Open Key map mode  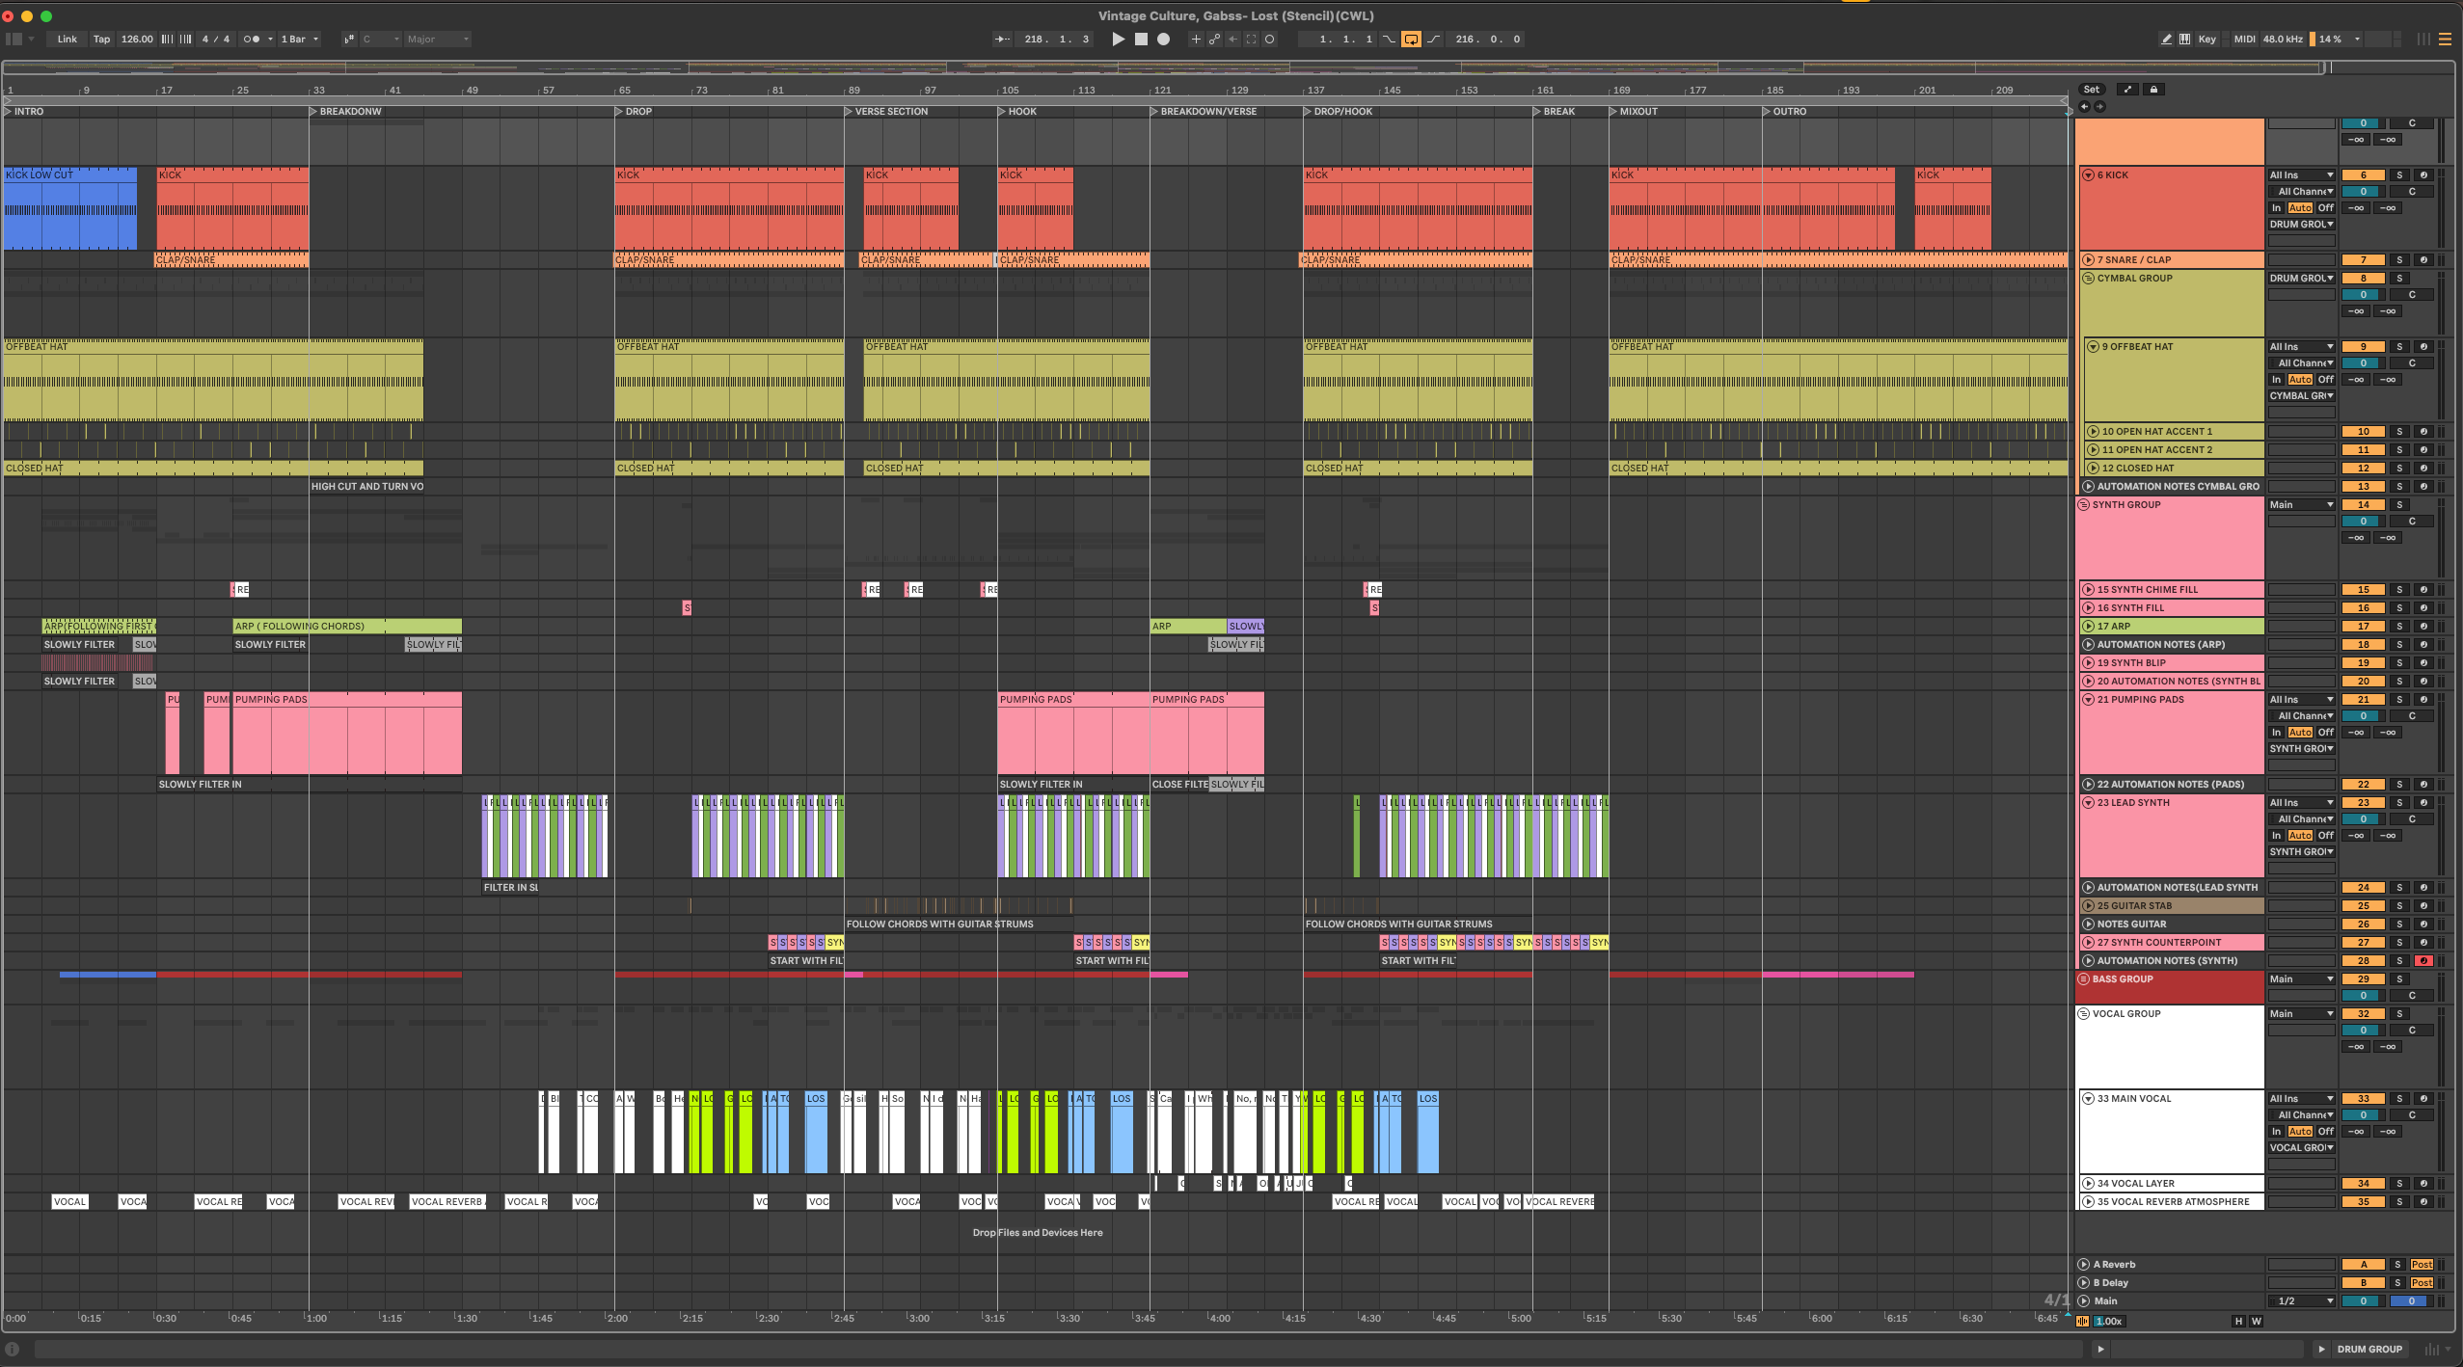click(x=2206, y=40)
